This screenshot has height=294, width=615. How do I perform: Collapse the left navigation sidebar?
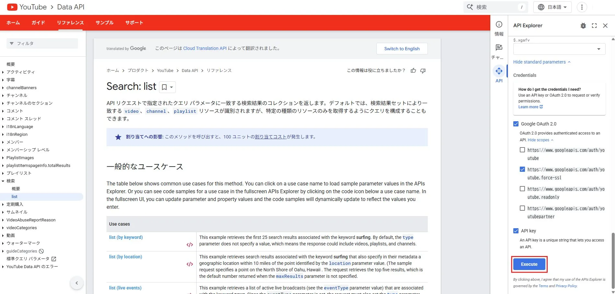pos(77,283)
